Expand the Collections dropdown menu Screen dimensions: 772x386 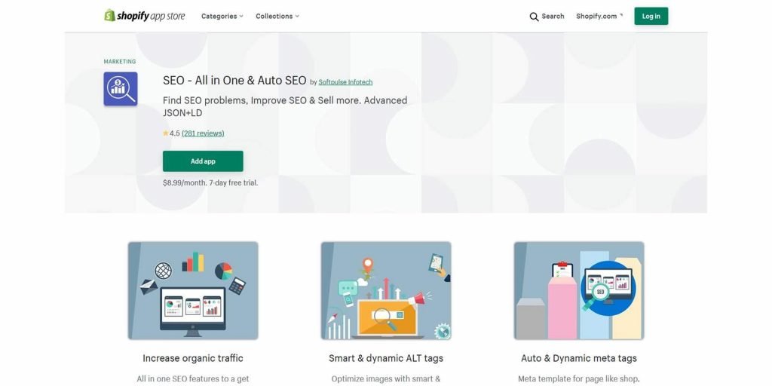(277, 17)
